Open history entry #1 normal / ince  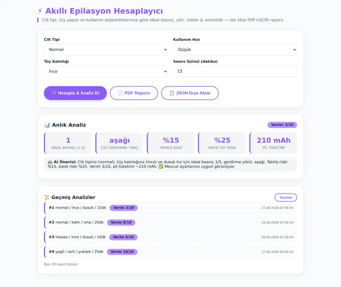pos(170,208)
